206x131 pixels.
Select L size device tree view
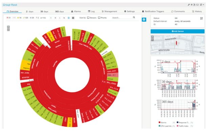click(x=60, y=18)
